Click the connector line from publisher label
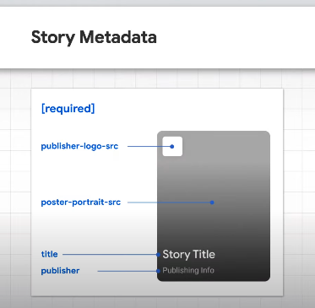The height and width of the screenshot is (308, 315). point(127,271)
